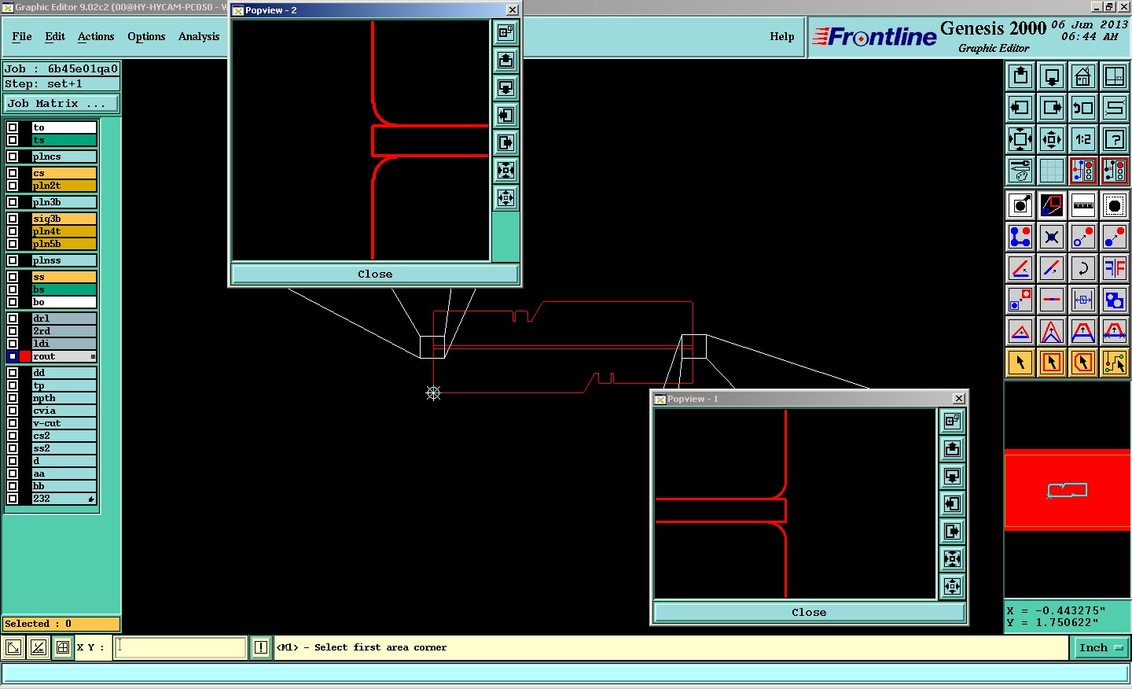This screenshot has height=689, width=1132.
Task: Open the Analysis menu
Action: tap(199, 36)
